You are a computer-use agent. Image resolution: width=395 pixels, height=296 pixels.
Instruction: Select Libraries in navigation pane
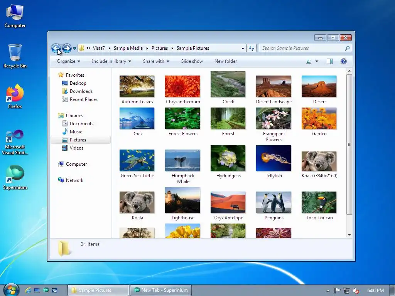coord(70,116)
